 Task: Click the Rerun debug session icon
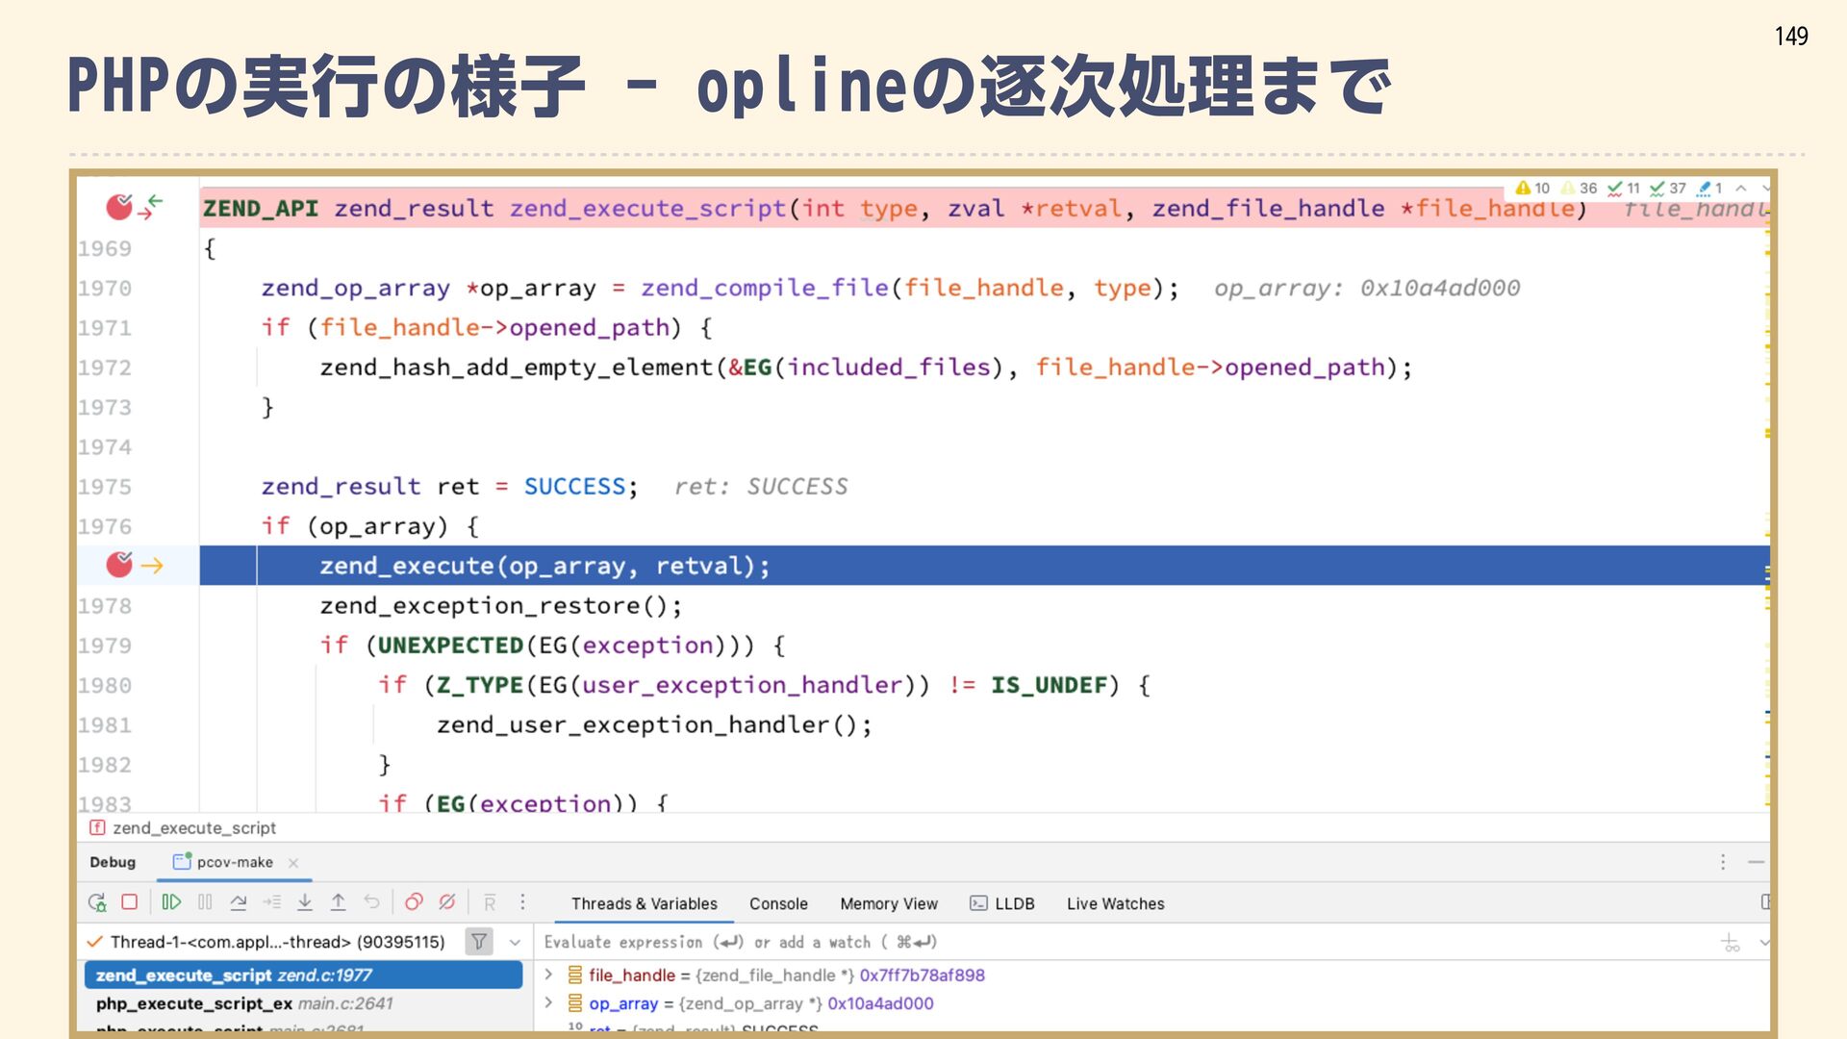(97, 902)
